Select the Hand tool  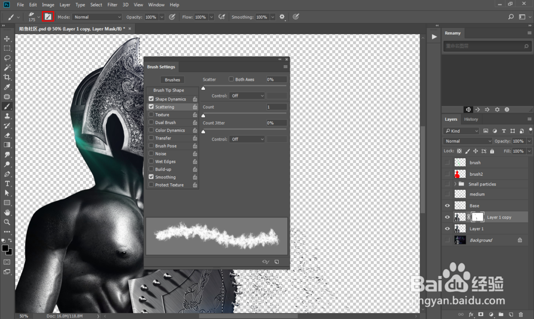(x=7, y=212)
